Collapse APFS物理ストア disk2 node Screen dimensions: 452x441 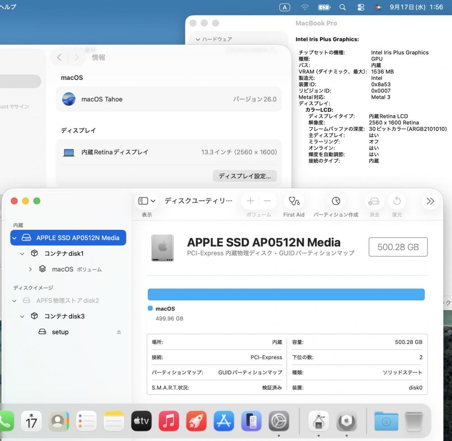pyautogui.click(x=14, y=301)
